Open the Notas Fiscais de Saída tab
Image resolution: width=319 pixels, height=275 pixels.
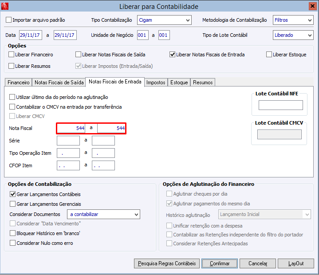coord(59,82)
